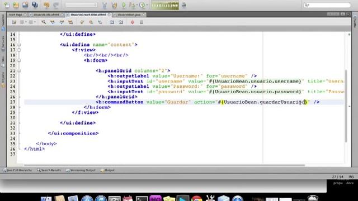Click Find Next Occurrence icon
This screenshot has height=201, width=358.
[62, 22]
